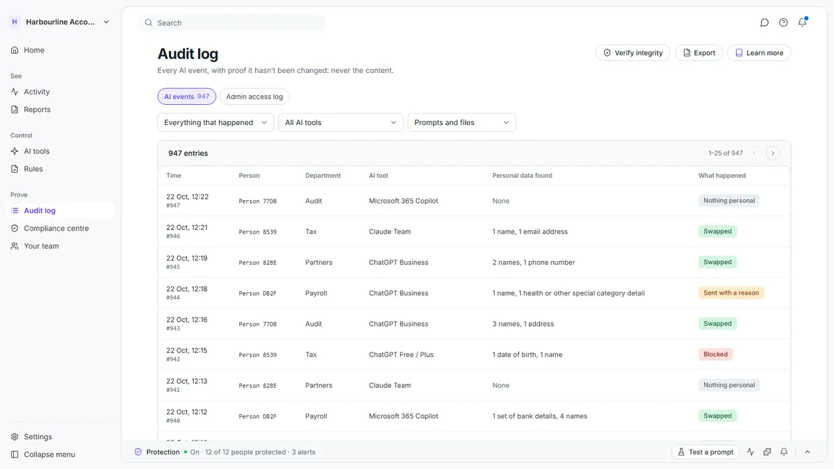Click the Nothing personal badge on entry #941

(x=729, y=385)
